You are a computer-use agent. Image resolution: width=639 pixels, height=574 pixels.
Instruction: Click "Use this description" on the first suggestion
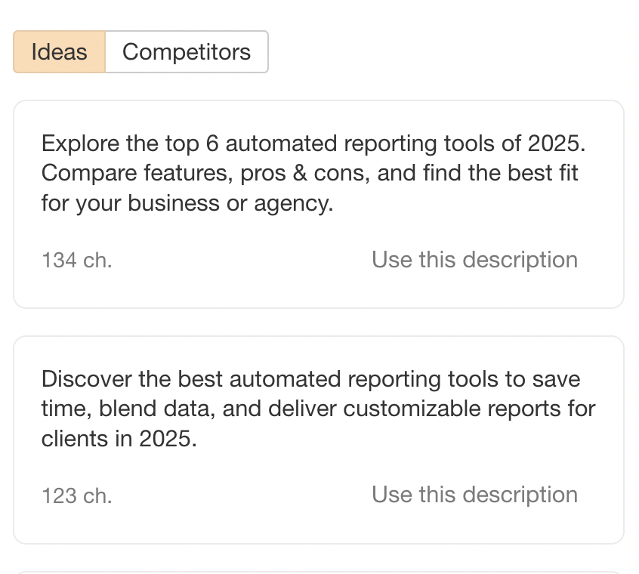(474, 259)
